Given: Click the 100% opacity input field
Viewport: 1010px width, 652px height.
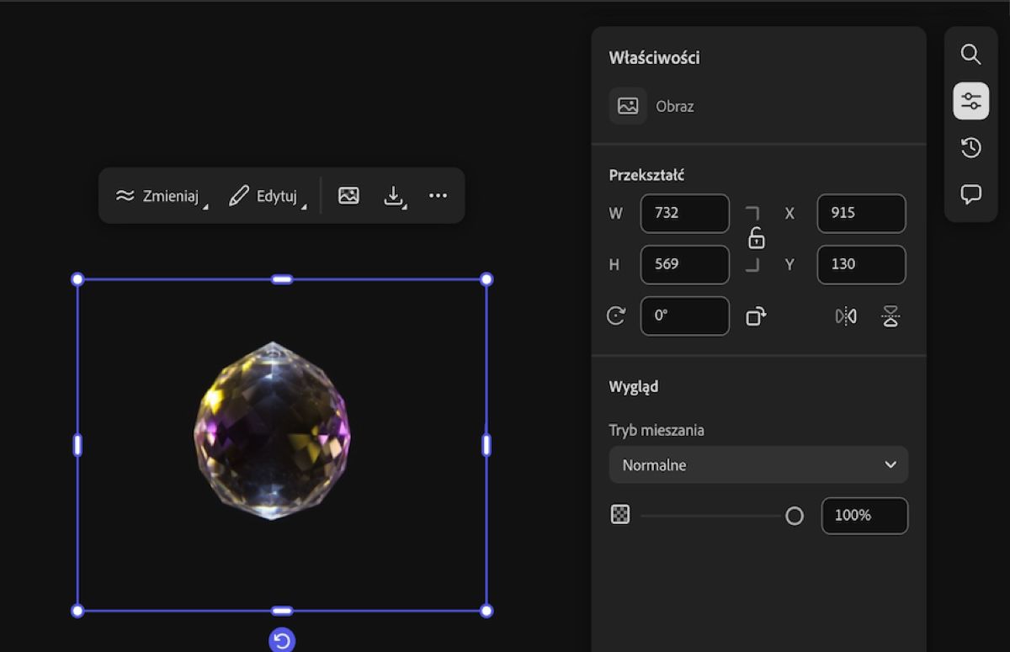Looking at the screenshot, I should point(864,516).
